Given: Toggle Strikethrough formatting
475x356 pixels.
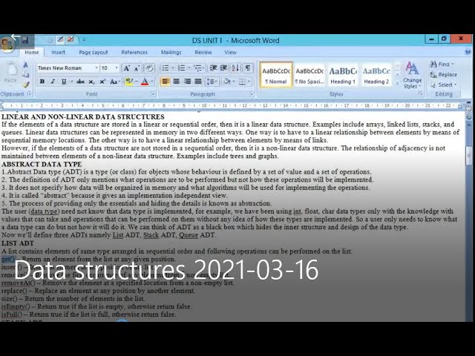Looking at the screenshot, I should (80, 82).
